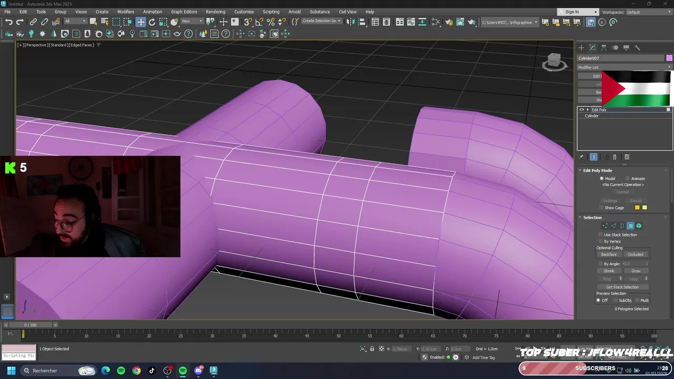Open the Modifier List dropdown
The width and height of the screenshot is (674, 379).
coord(625,67)
